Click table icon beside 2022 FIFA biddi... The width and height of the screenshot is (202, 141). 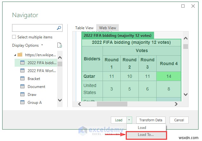23,63
